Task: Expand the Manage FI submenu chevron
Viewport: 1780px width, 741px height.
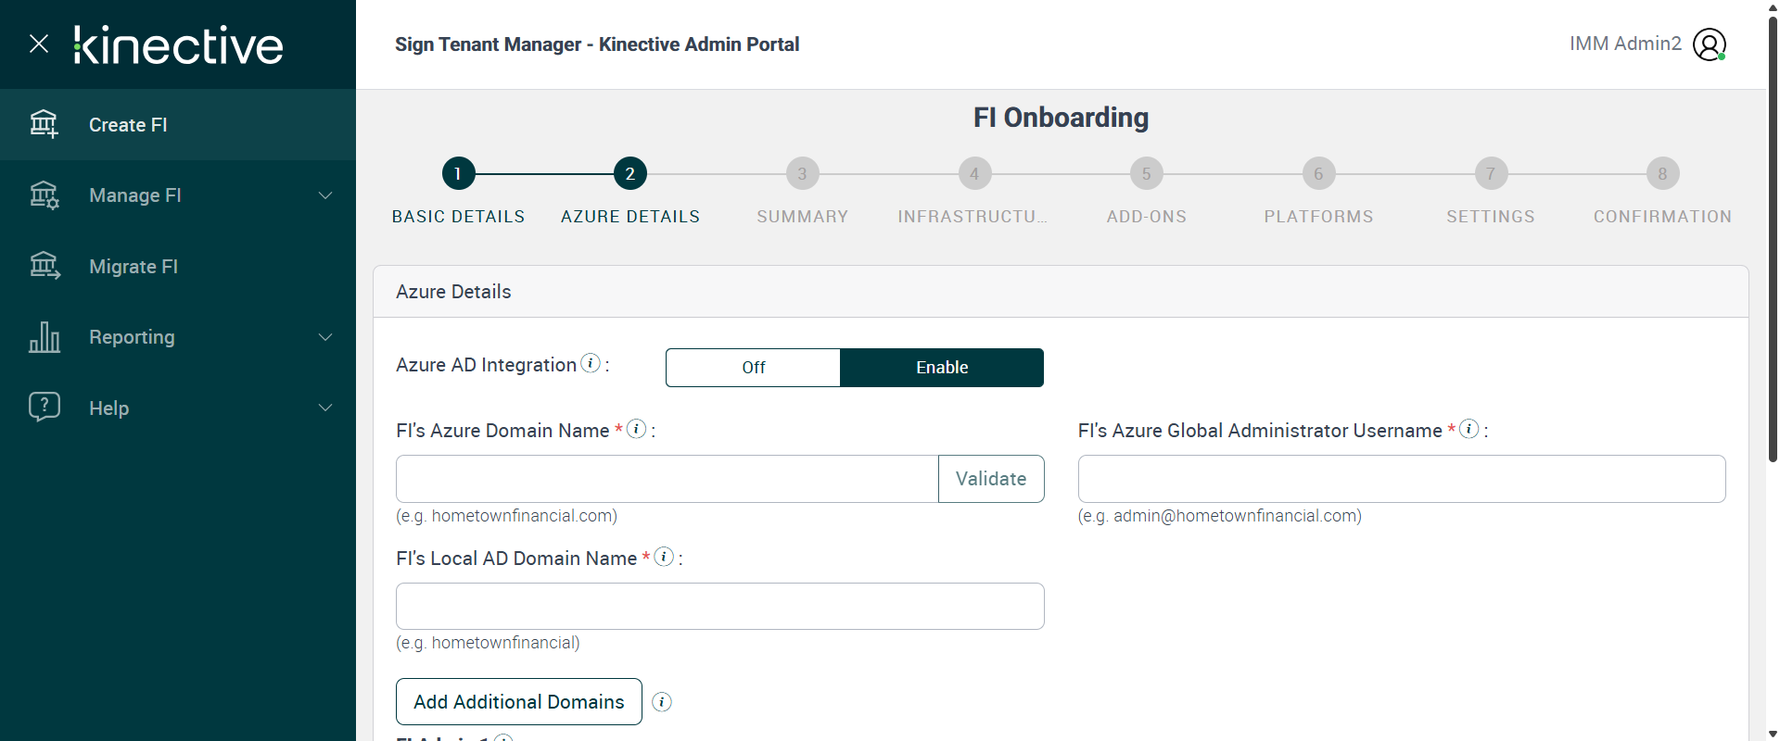Action: [x=325, y=195]
